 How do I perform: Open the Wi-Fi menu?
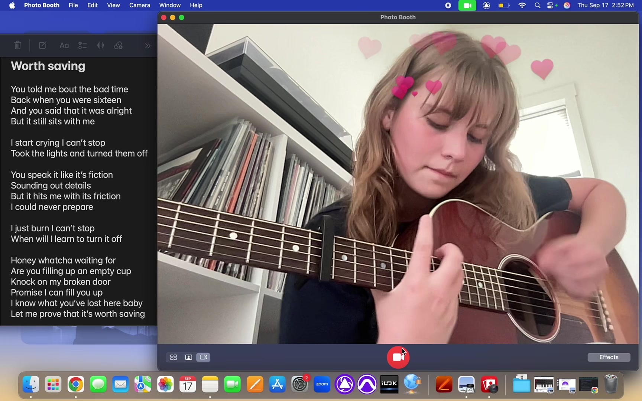click(522, 5)
